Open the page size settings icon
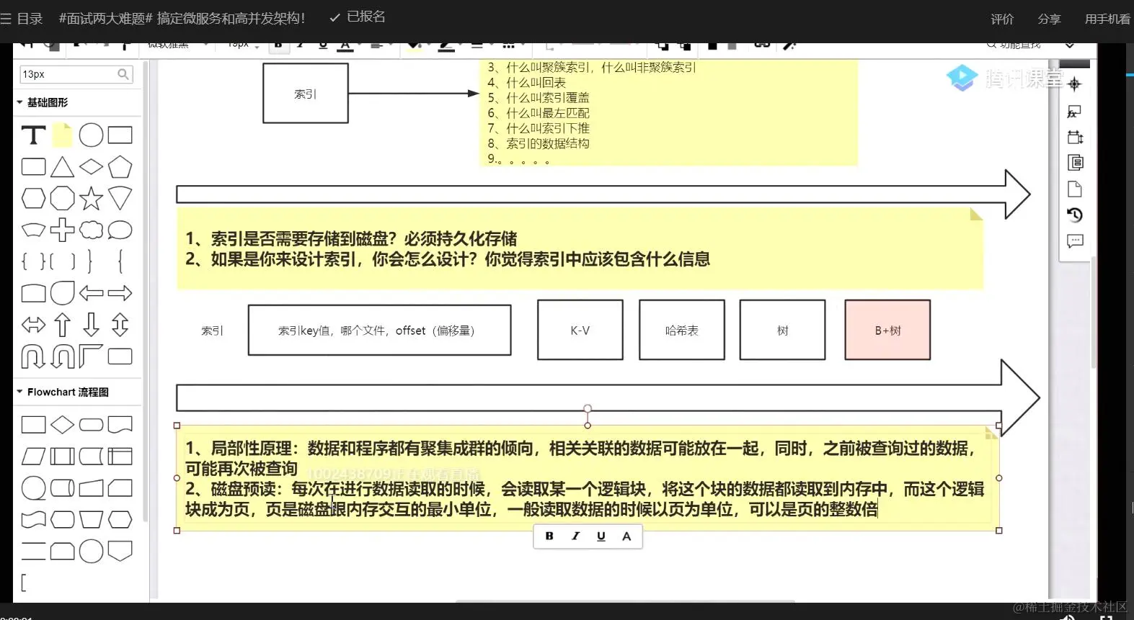 coord(1075,137)
